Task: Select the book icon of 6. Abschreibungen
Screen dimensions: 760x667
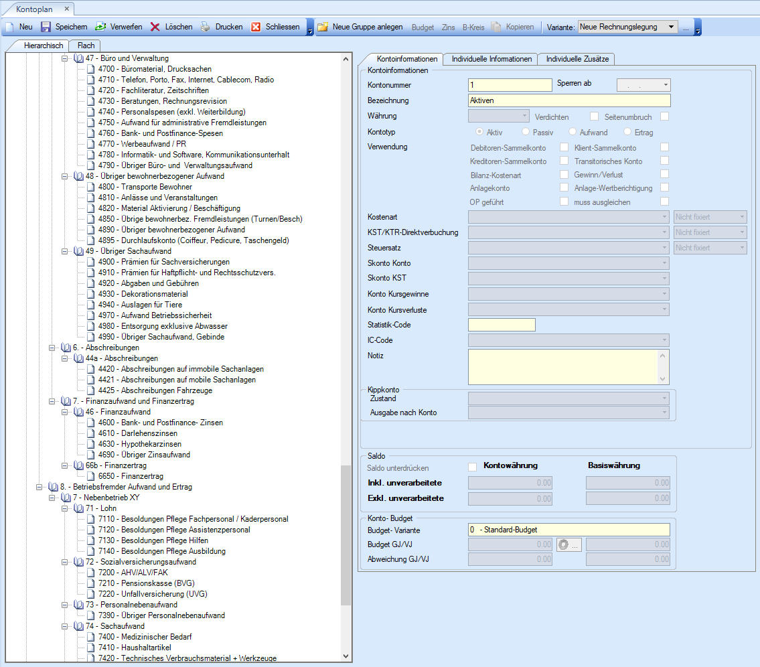Action: pos(66,348)
